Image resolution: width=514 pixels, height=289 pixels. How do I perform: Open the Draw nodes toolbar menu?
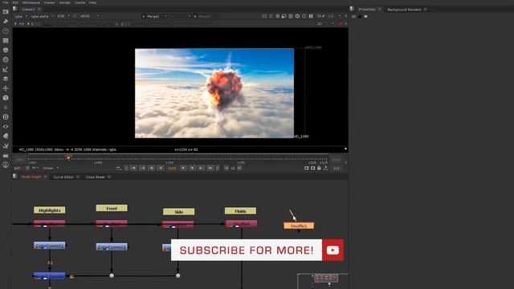pos(6,22)
